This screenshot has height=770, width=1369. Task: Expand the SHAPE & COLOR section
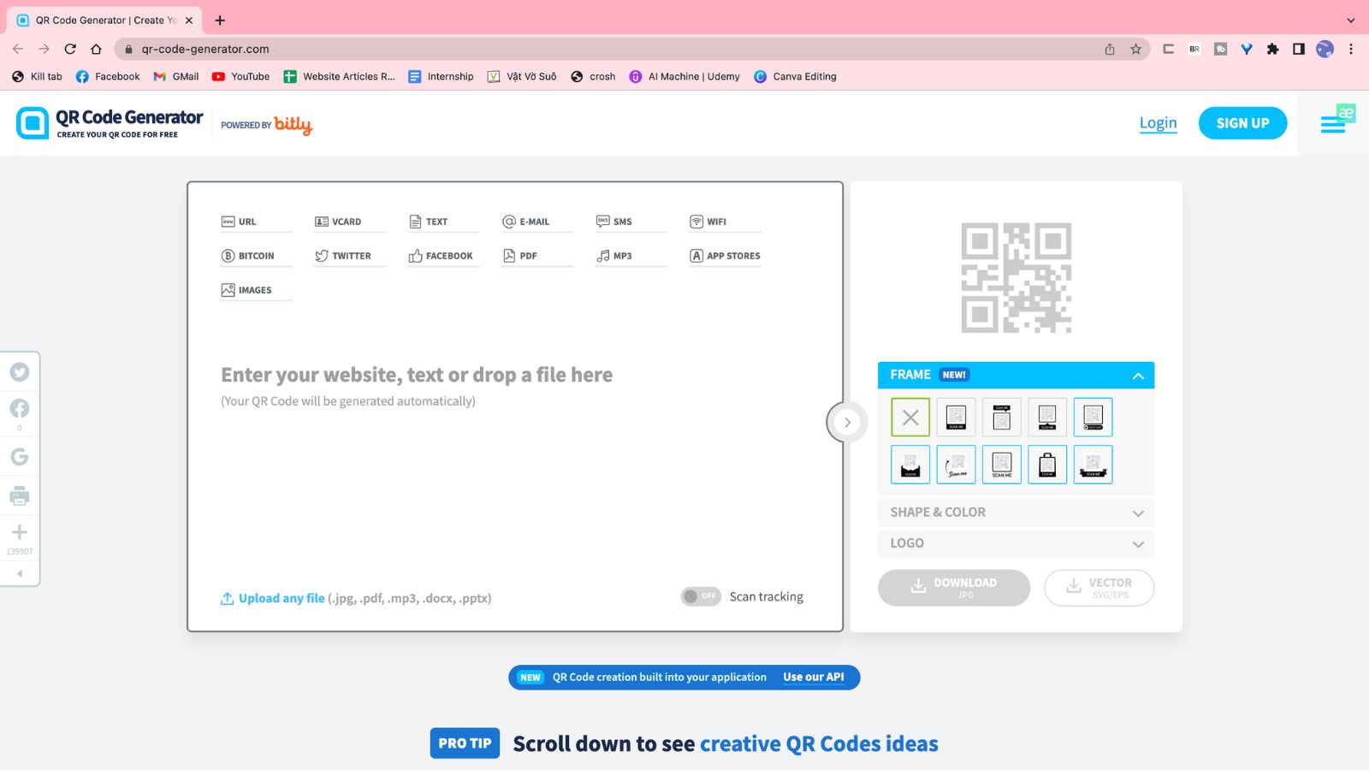coord(1016,512)
